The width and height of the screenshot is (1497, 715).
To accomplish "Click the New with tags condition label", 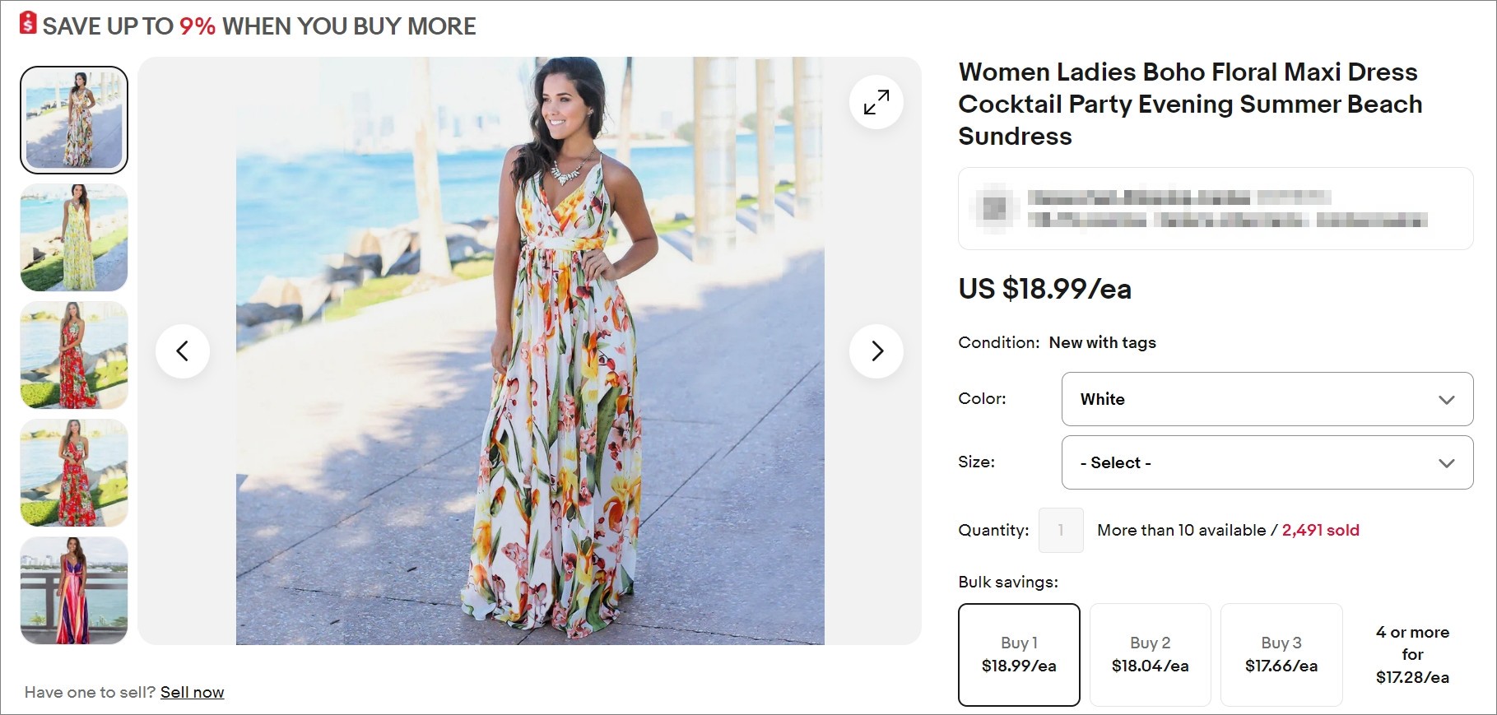I will pos(1101,342).
